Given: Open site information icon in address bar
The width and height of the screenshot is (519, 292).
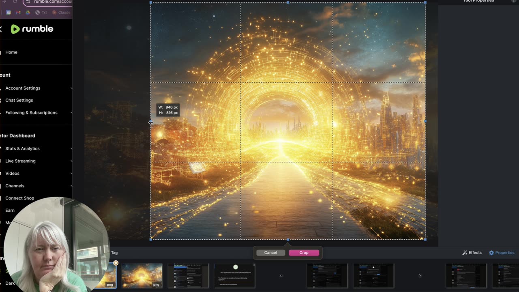Looking at the screenshot, I should (x=28, y=2).
